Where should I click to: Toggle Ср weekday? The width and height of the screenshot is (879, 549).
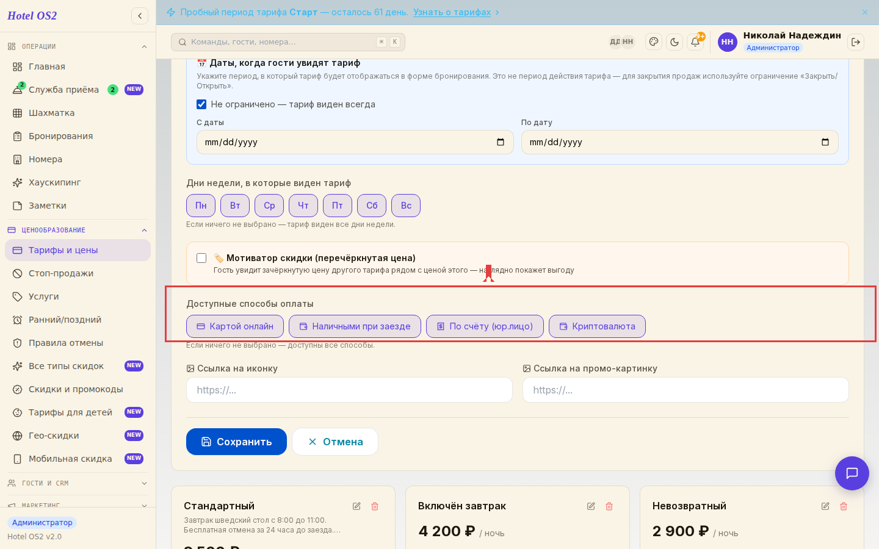(269, 206)
